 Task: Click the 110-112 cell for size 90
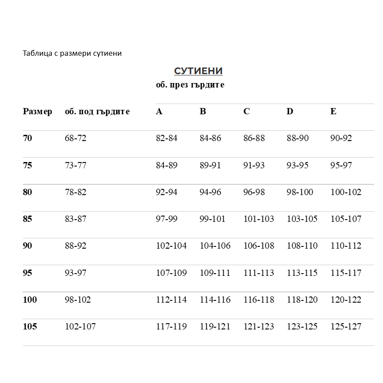(346, 246)
